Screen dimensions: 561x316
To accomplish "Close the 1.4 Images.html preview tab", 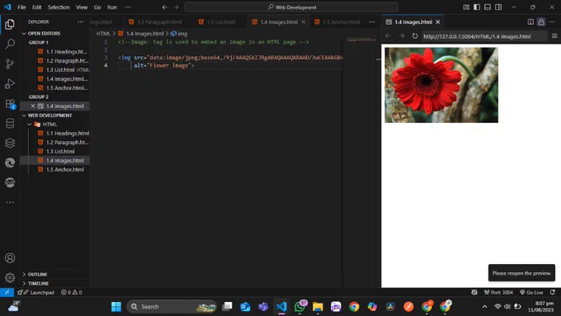I will (437, 21).
